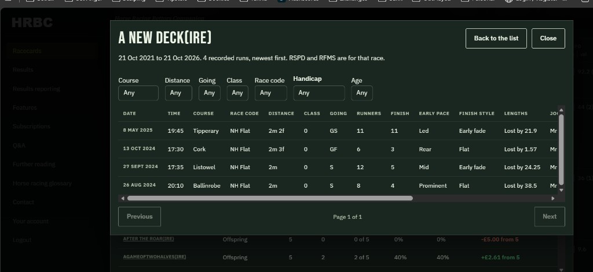Click the 'Lost by 21.9' lengths cell
The width and height of the screenshot is (593, 272).
pos(521,131)
